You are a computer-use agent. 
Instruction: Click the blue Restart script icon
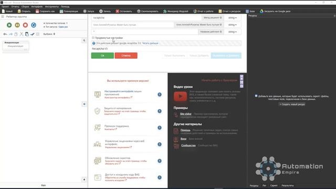[34, 25]
